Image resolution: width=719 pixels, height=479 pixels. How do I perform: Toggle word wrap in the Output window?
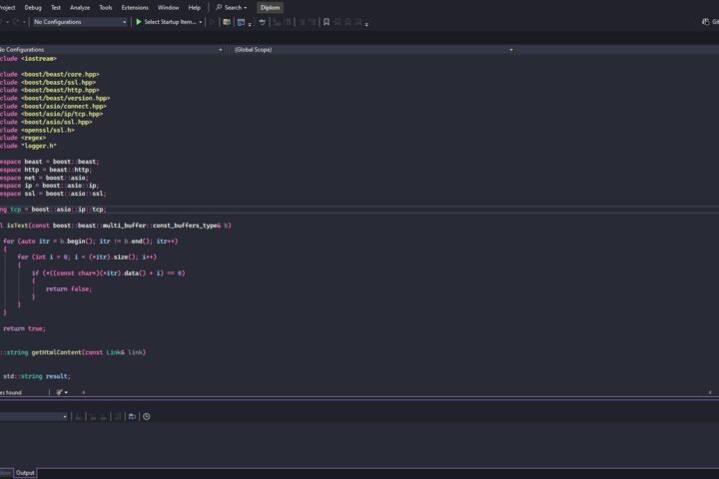pos(132,417)
